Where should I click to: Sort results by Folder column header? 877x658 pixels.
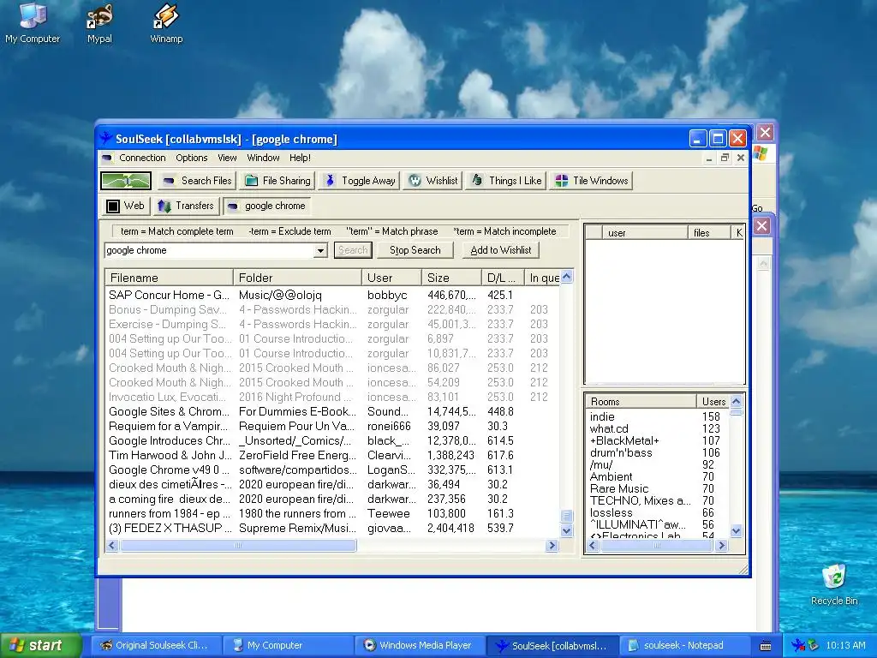tap(297, 278)
